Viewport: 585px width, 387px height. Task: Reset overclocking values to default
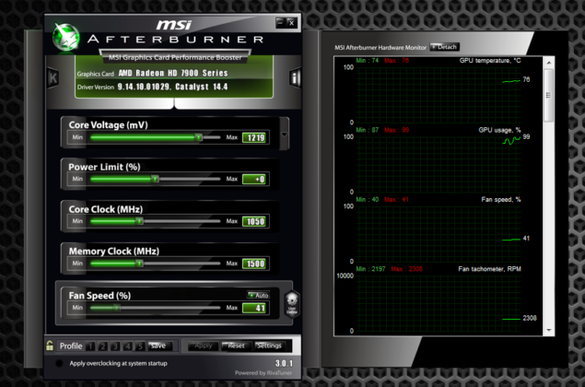click(x=237, y=346)
